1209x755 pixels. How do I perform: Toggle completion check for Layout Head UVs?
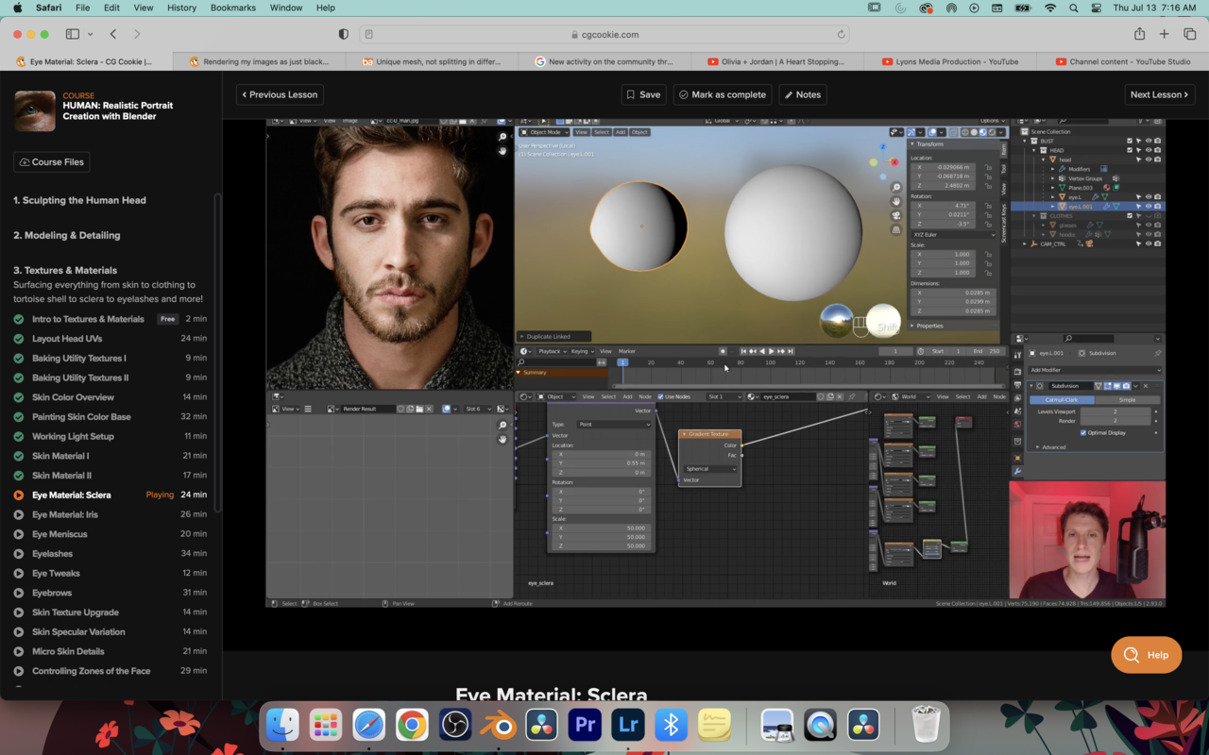(x=19, y=339)
